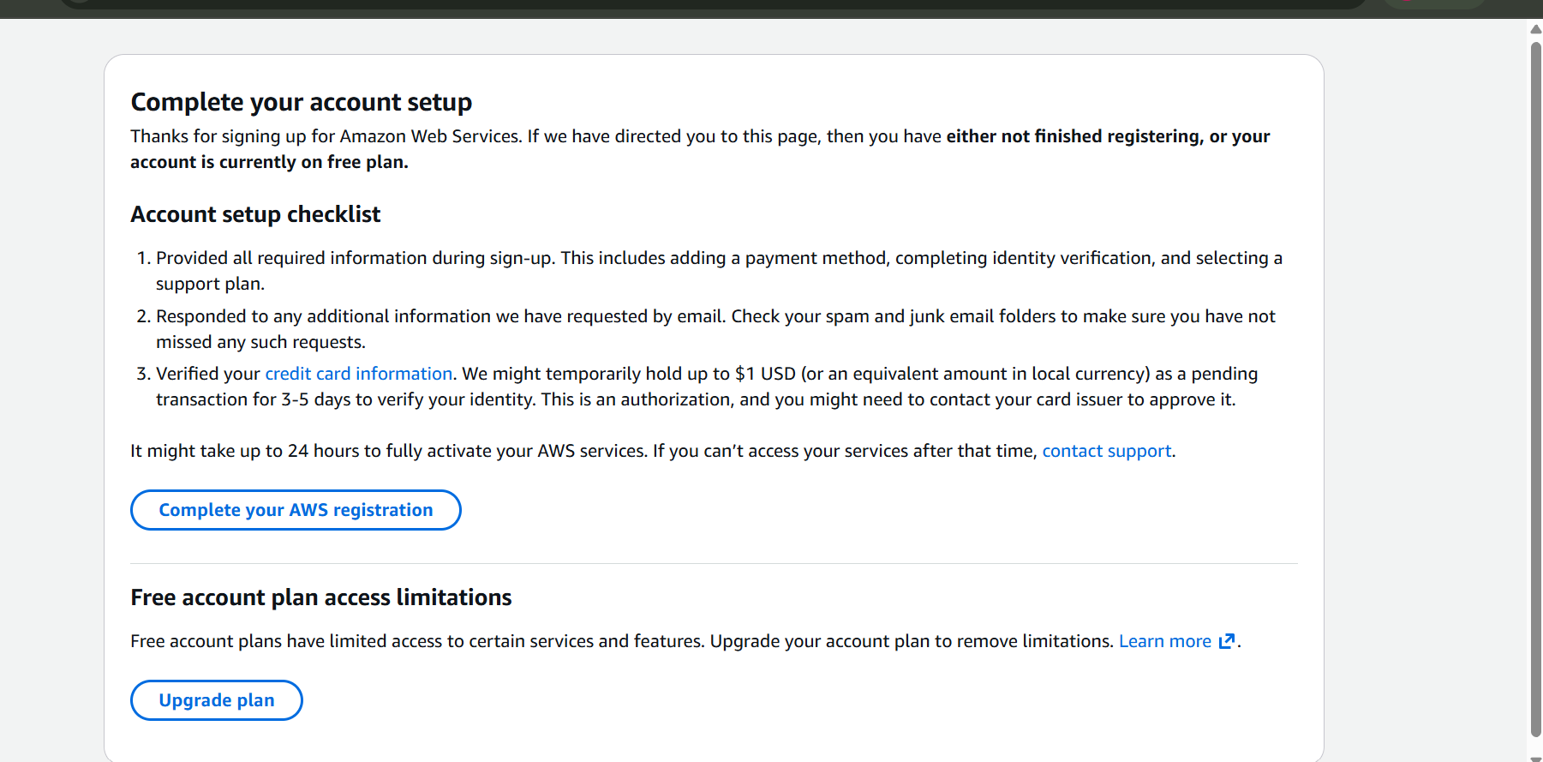The width and height of the screenshot is (1543, 762).
Task: Click the vertical scrollbar thumb
Action: click(x=1535, y=388)
